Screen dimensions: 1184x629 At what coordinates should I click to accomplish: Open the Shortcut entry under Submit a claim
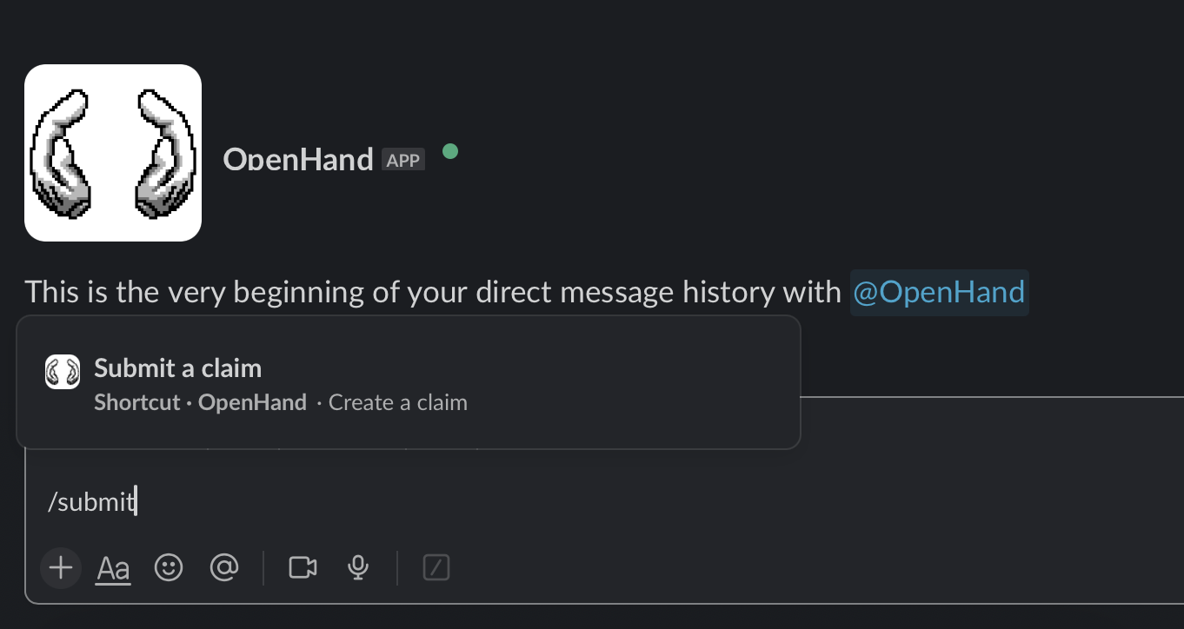[x=136, y=401]
